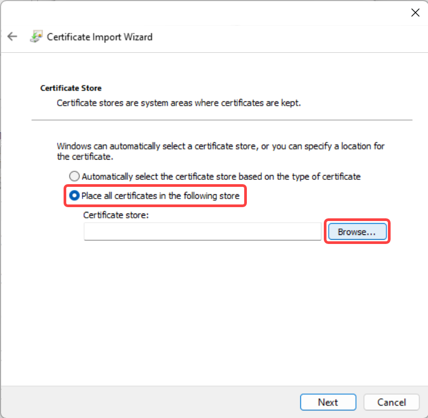Viewport: 428px width, 418px height.
Task: Click the gray footer area left of Next
Action: 150,402
